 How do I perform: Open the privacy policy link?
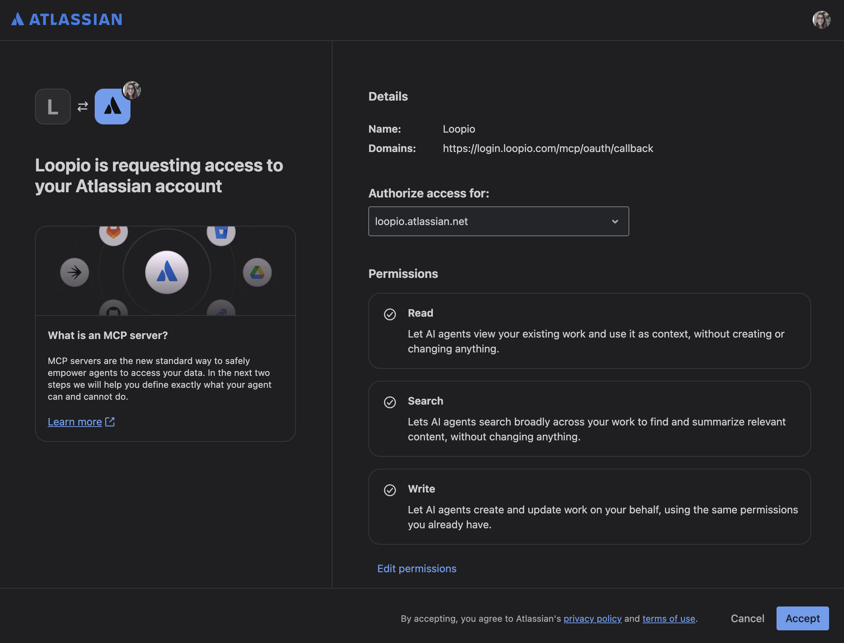pos(592,618)
